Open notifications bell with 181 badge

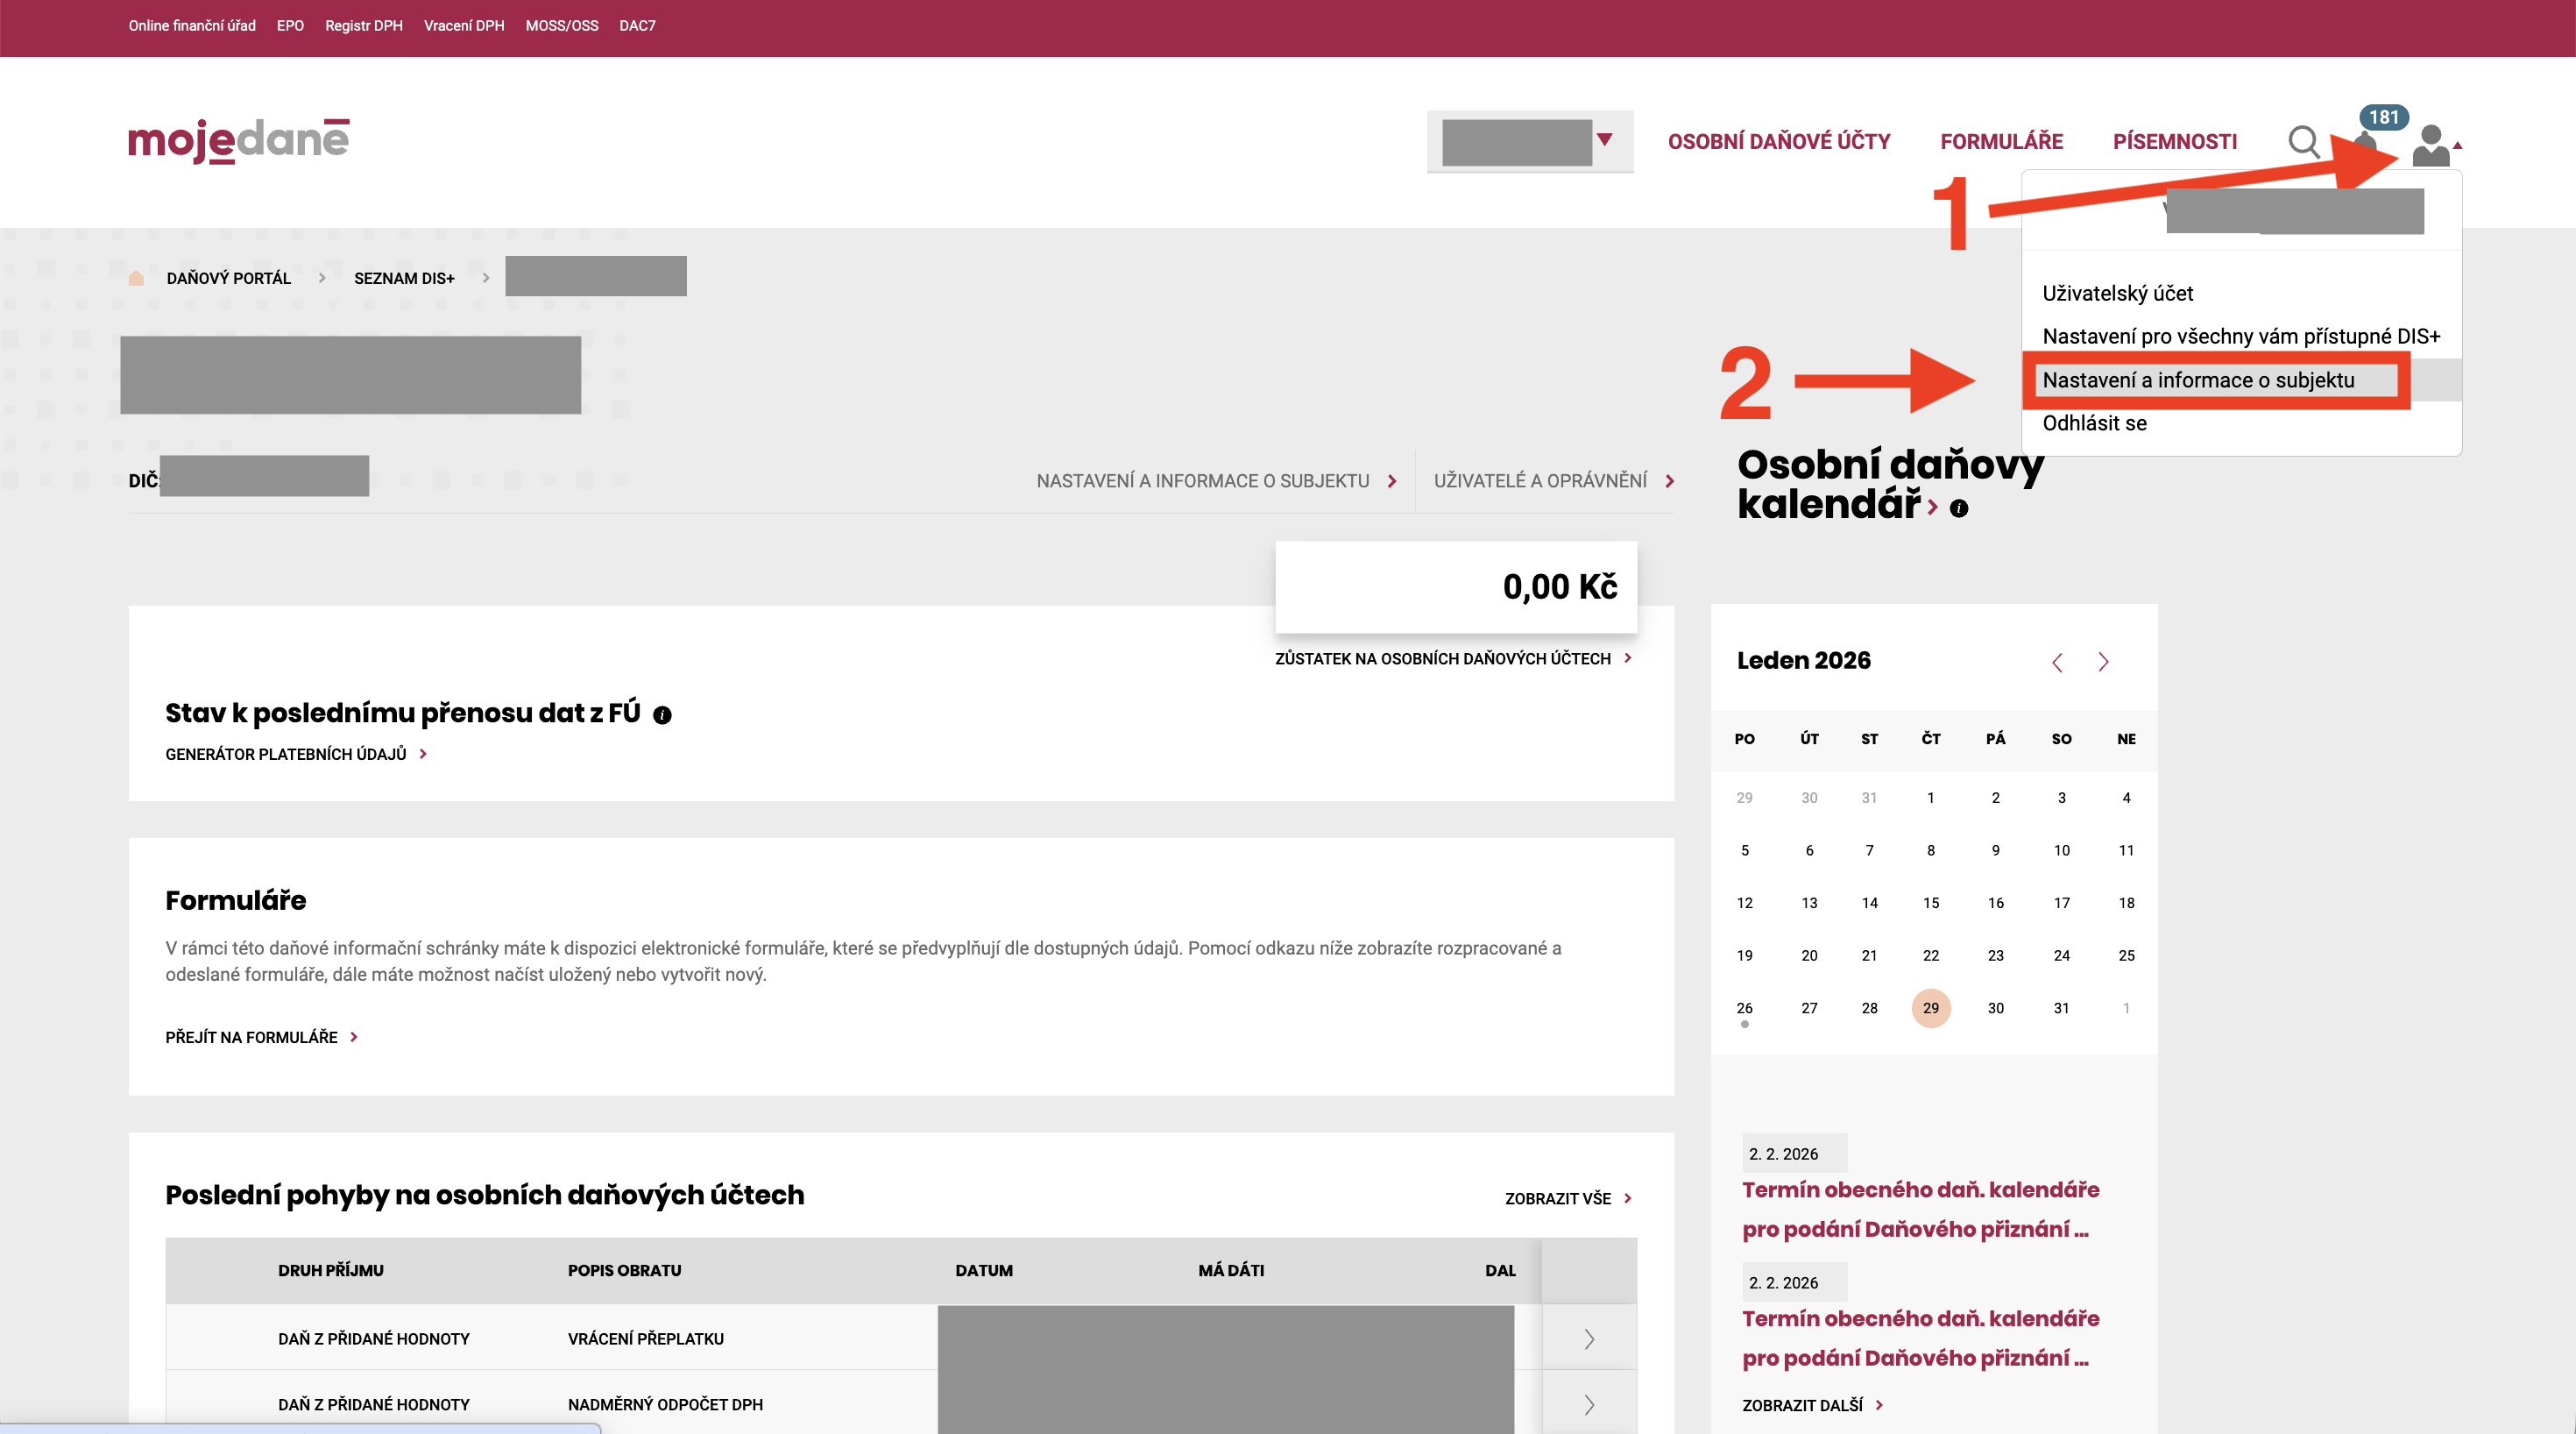[x=2366, y=140]
